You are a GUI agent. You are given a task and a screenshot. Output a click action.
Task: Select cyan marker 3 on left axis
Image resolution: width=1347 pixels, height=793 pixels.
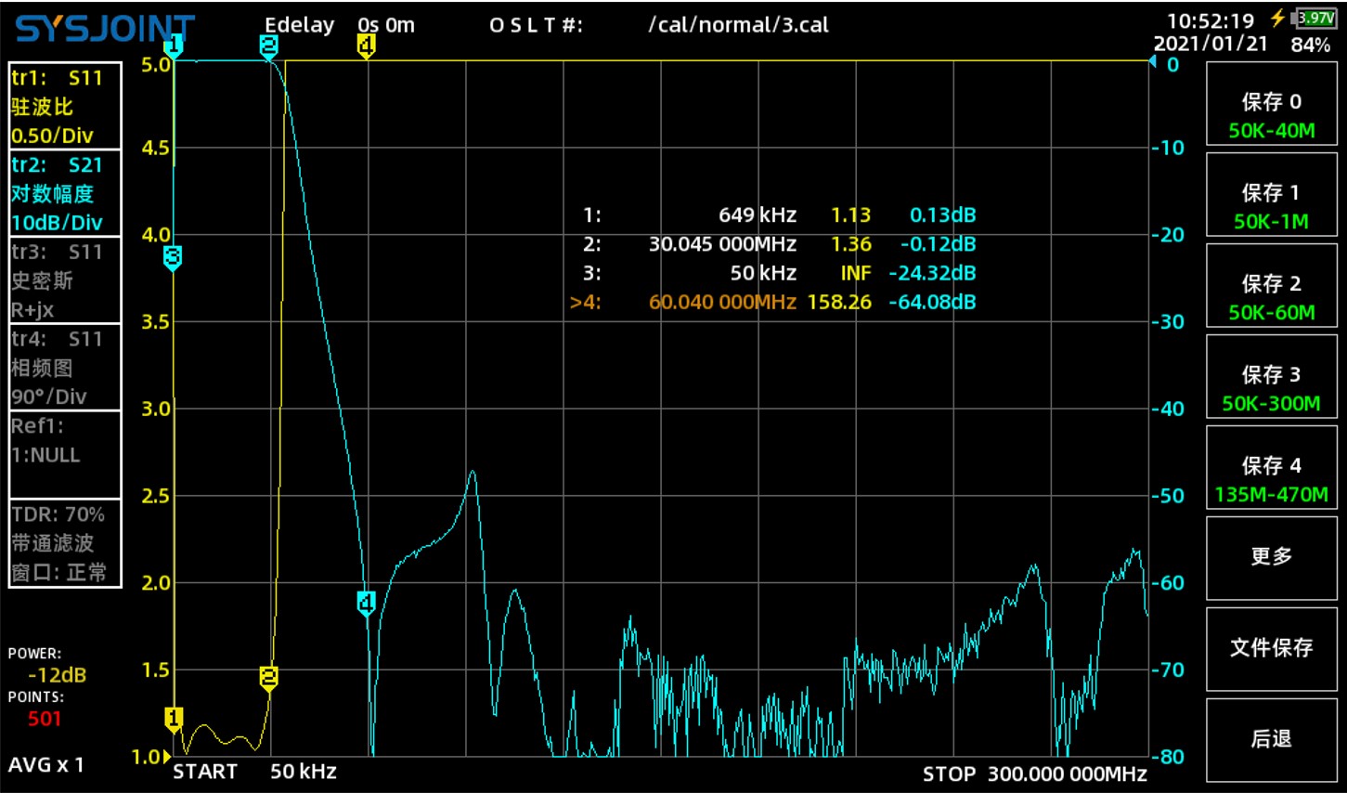tap(173, 258)
